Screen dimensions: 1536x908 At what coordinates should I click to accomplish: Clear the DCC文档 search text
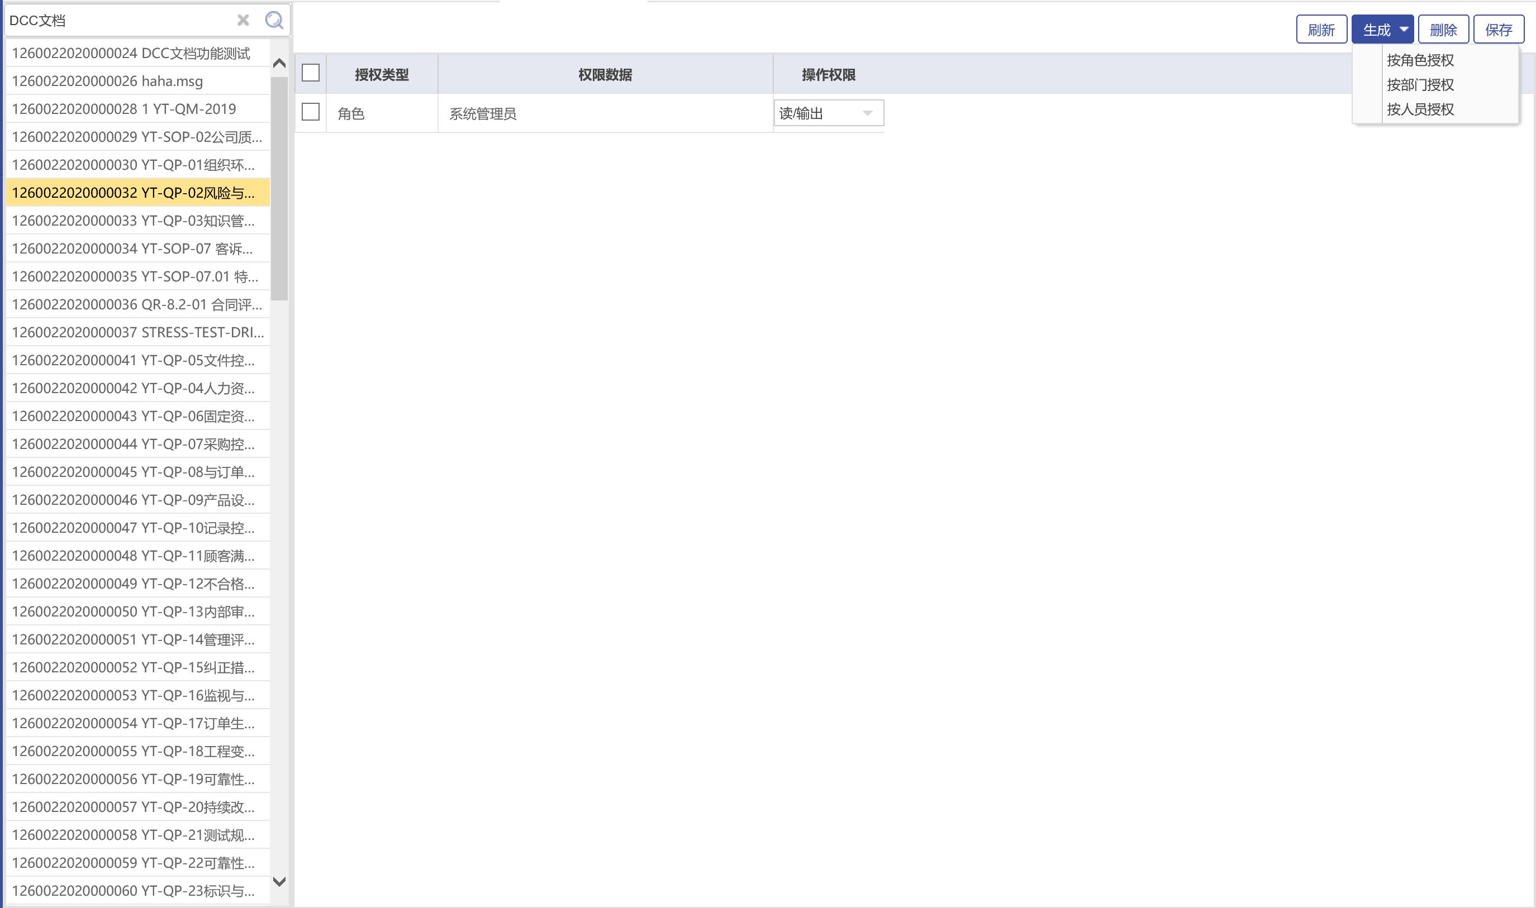[x=243, y=20]
